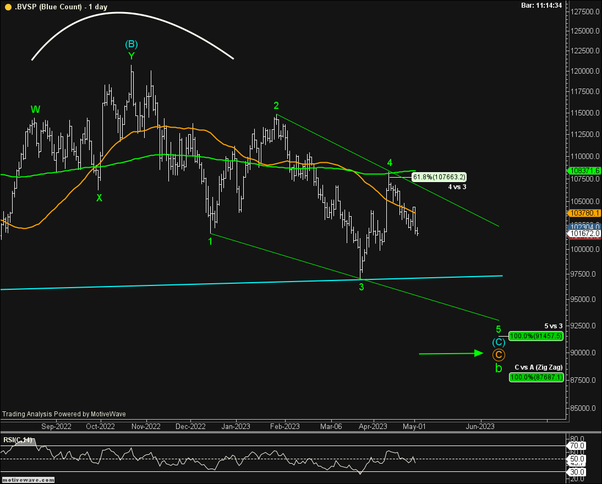Click the orange circled C wave label
602x484 pixels.
pyautogui.click(x=499, y=355)
